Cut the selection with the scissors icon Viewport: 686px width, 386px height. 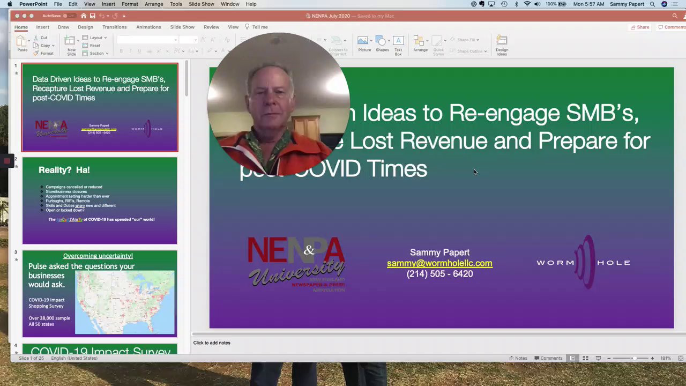(x=36, y=38)
